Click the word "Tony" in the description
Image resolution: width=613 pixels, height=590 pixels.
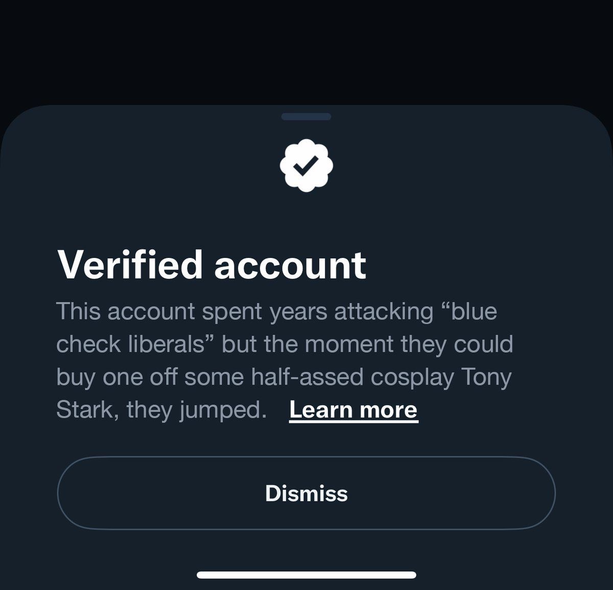coord(486,377)
